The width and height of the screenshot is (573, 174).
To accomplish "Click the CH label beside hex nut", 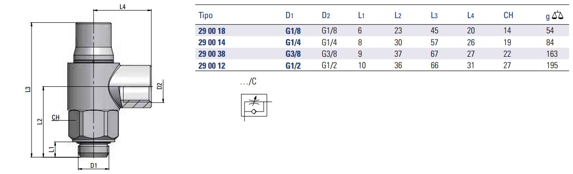I will (56, 117).
